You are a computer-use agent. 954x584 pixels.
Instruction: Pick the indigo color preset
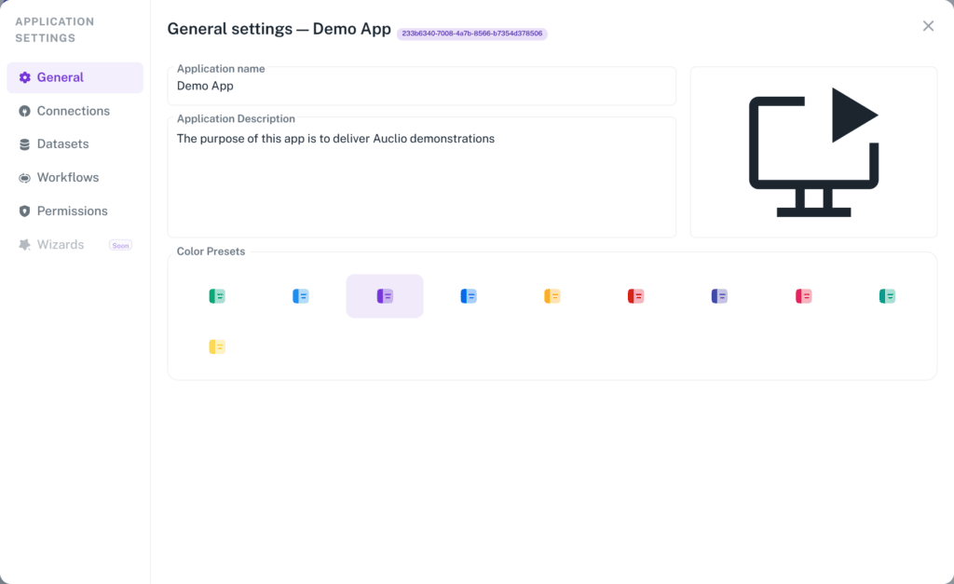tap(720, 296)
